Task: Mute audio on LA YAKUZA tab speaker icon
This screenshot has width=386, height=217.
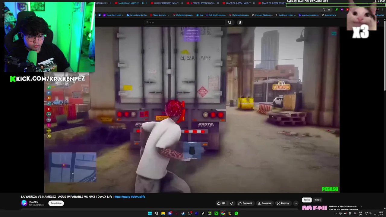Action: click(x=143, y=3)
